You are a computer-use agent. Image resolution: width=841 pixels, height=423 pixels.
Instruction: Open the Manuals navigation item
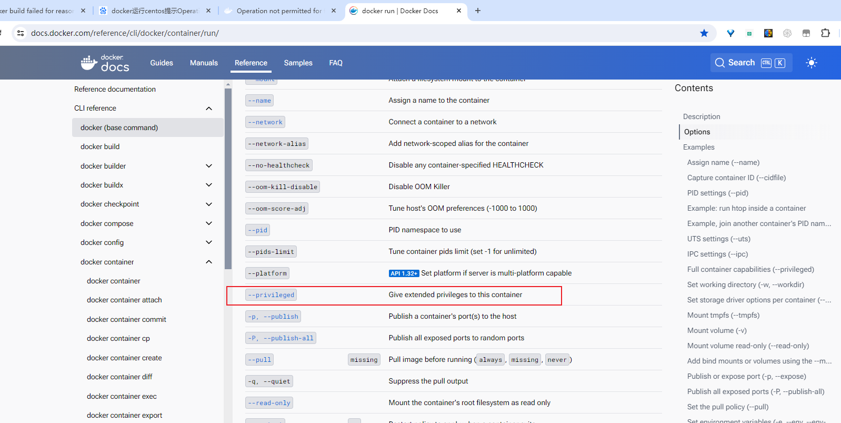[204, 63]
